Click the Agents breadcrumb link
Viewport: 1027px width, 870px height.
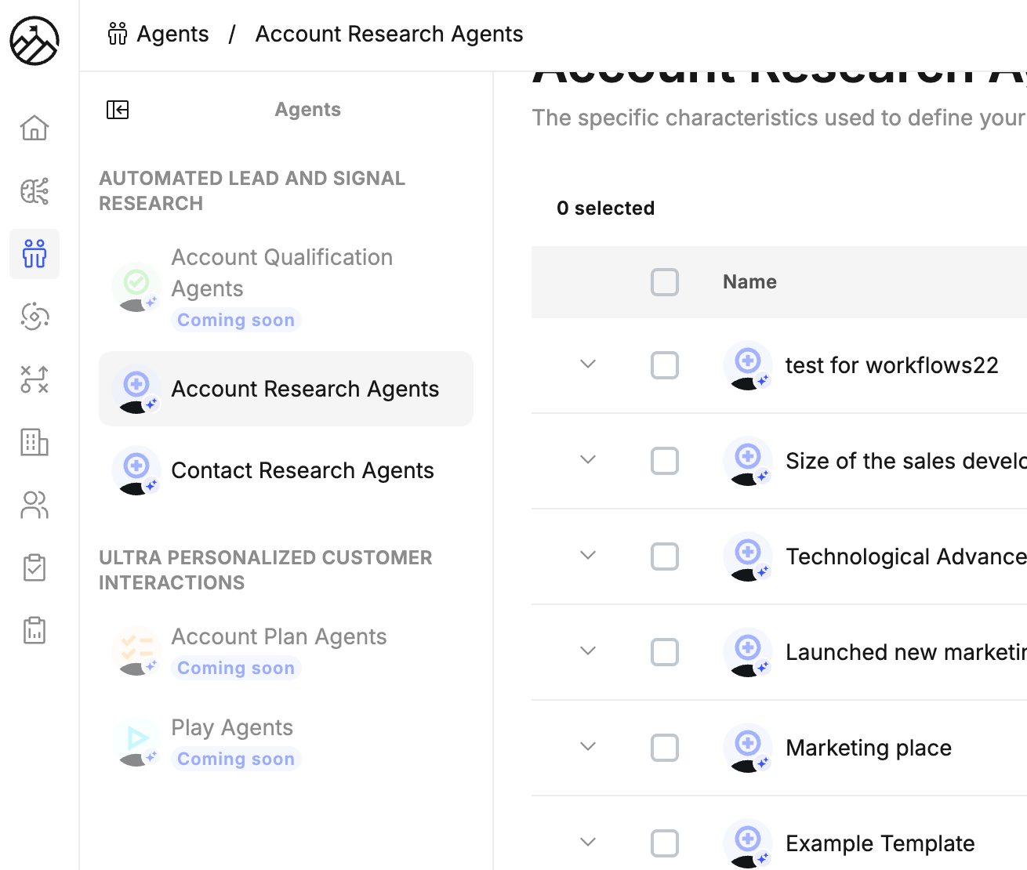(x=172, y=34)
